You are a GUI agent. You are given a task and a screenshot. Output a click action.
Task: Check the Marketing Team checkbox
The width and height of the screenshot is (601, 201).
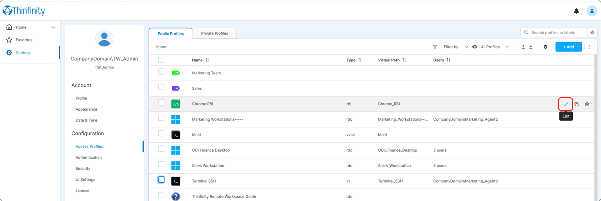tap(161, 72)
